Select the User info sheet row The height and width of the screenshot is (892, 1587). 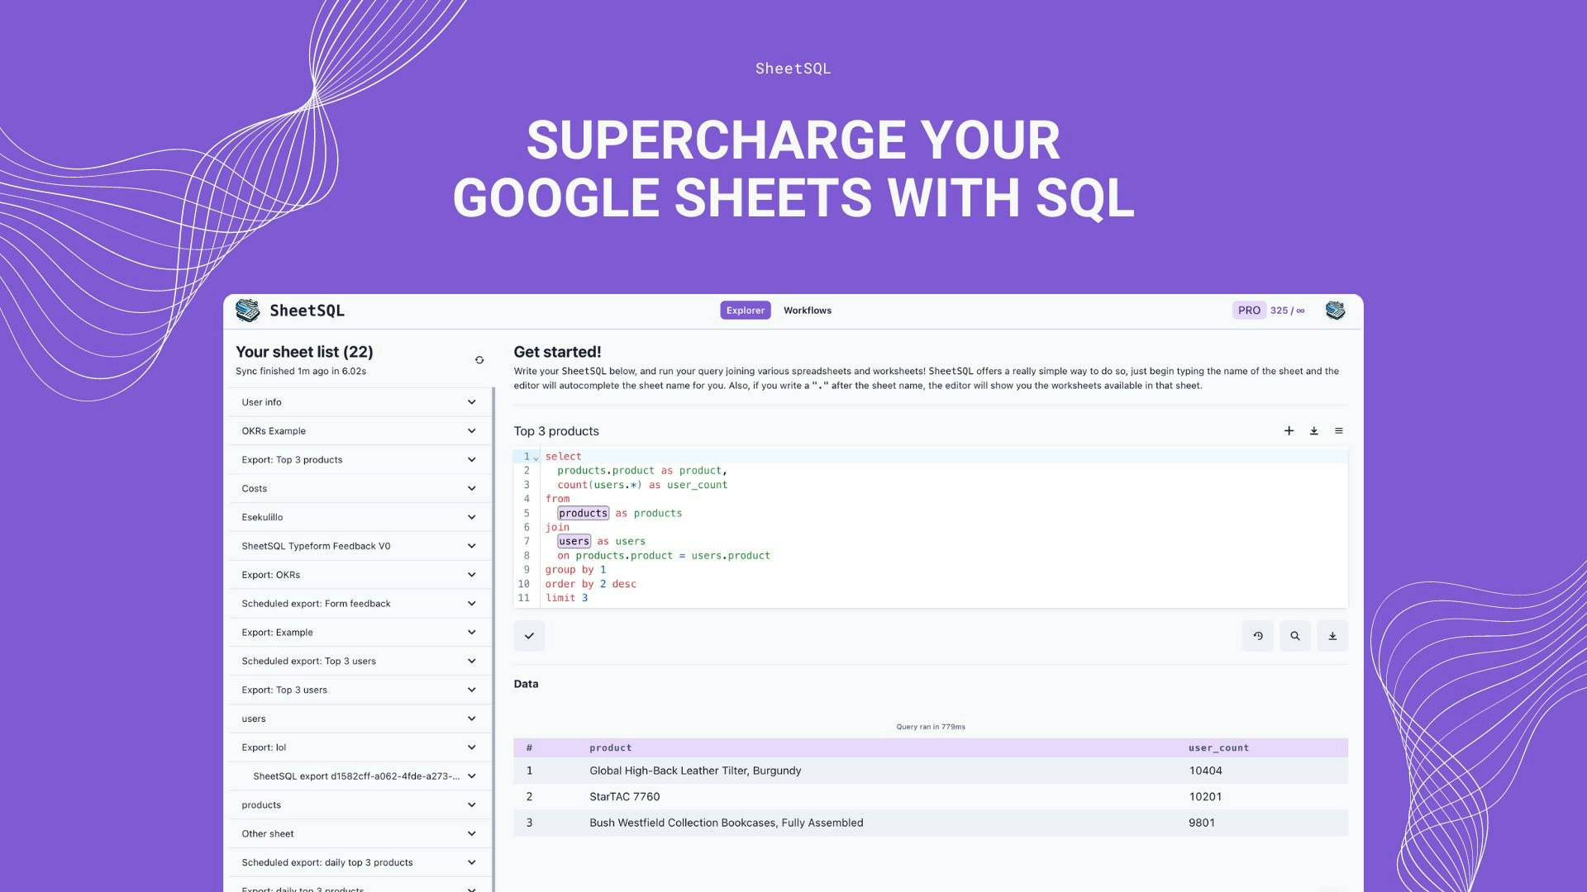pos(360,402)
